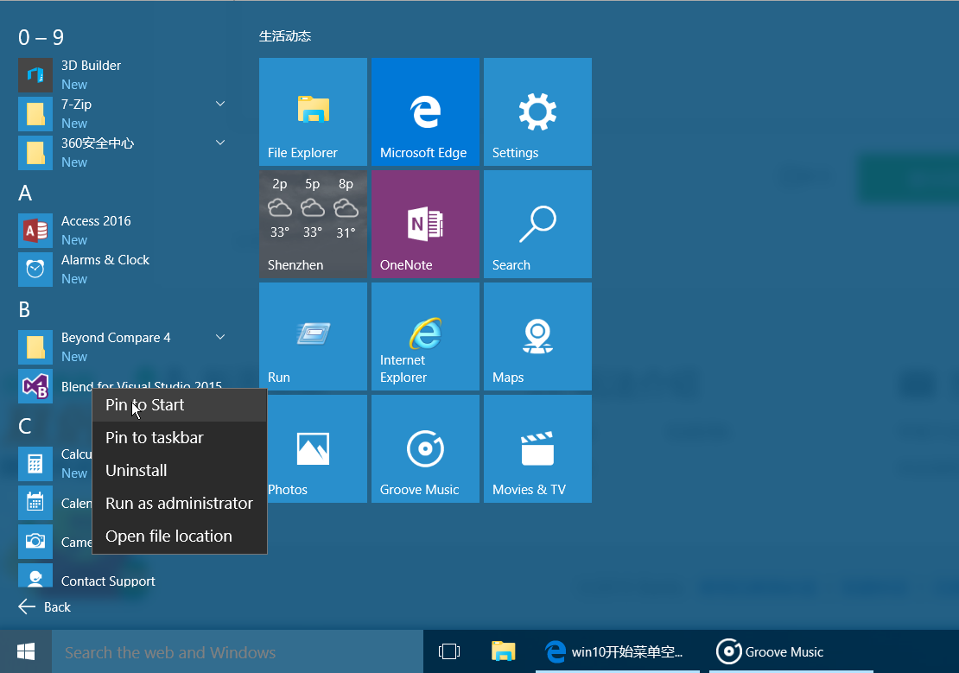
Task: Launch the Microsoft Edge tile
Action: click(426, 112)
